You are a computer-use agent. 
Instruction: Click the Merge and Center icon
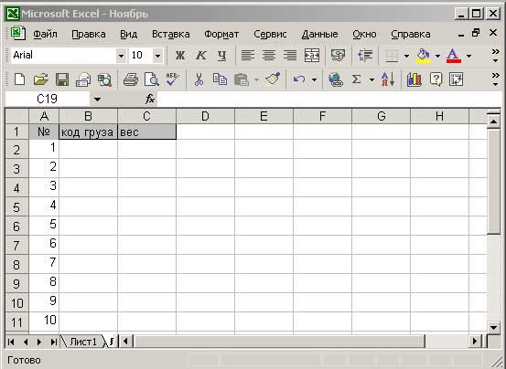[312, 56]
